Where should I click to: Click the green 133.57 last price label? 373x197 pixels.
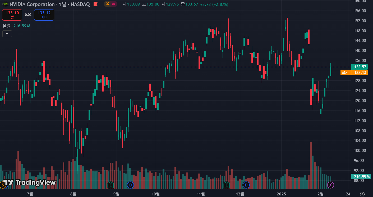(x=359, y=67)
